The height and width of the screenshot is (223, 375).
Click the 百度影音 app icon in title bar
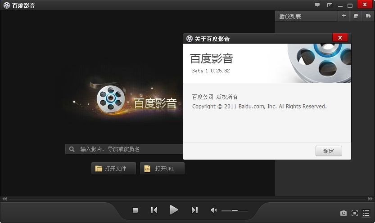pos(7,5)
